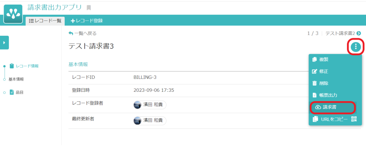Choose 修正 to edit the record

point(323,71)
